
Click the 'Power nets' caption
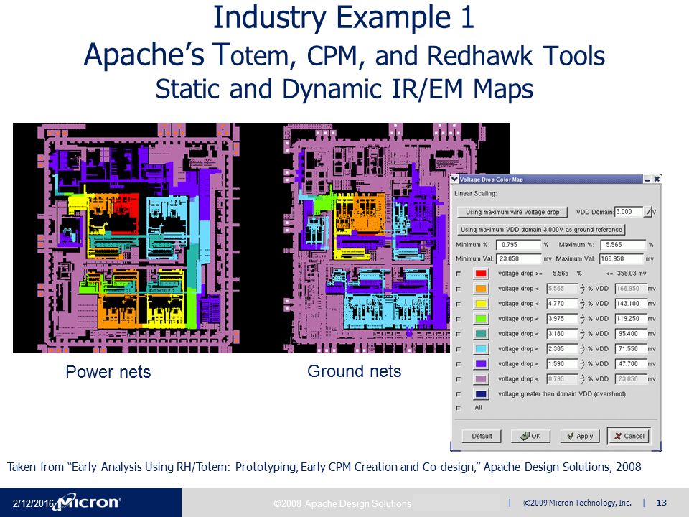108,372
